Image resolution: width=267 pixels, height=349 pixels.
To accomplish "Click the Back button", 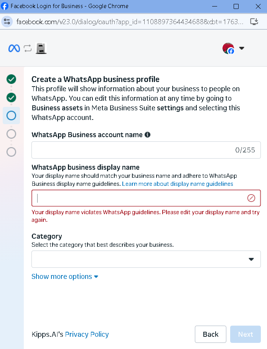I will point(210,334).
